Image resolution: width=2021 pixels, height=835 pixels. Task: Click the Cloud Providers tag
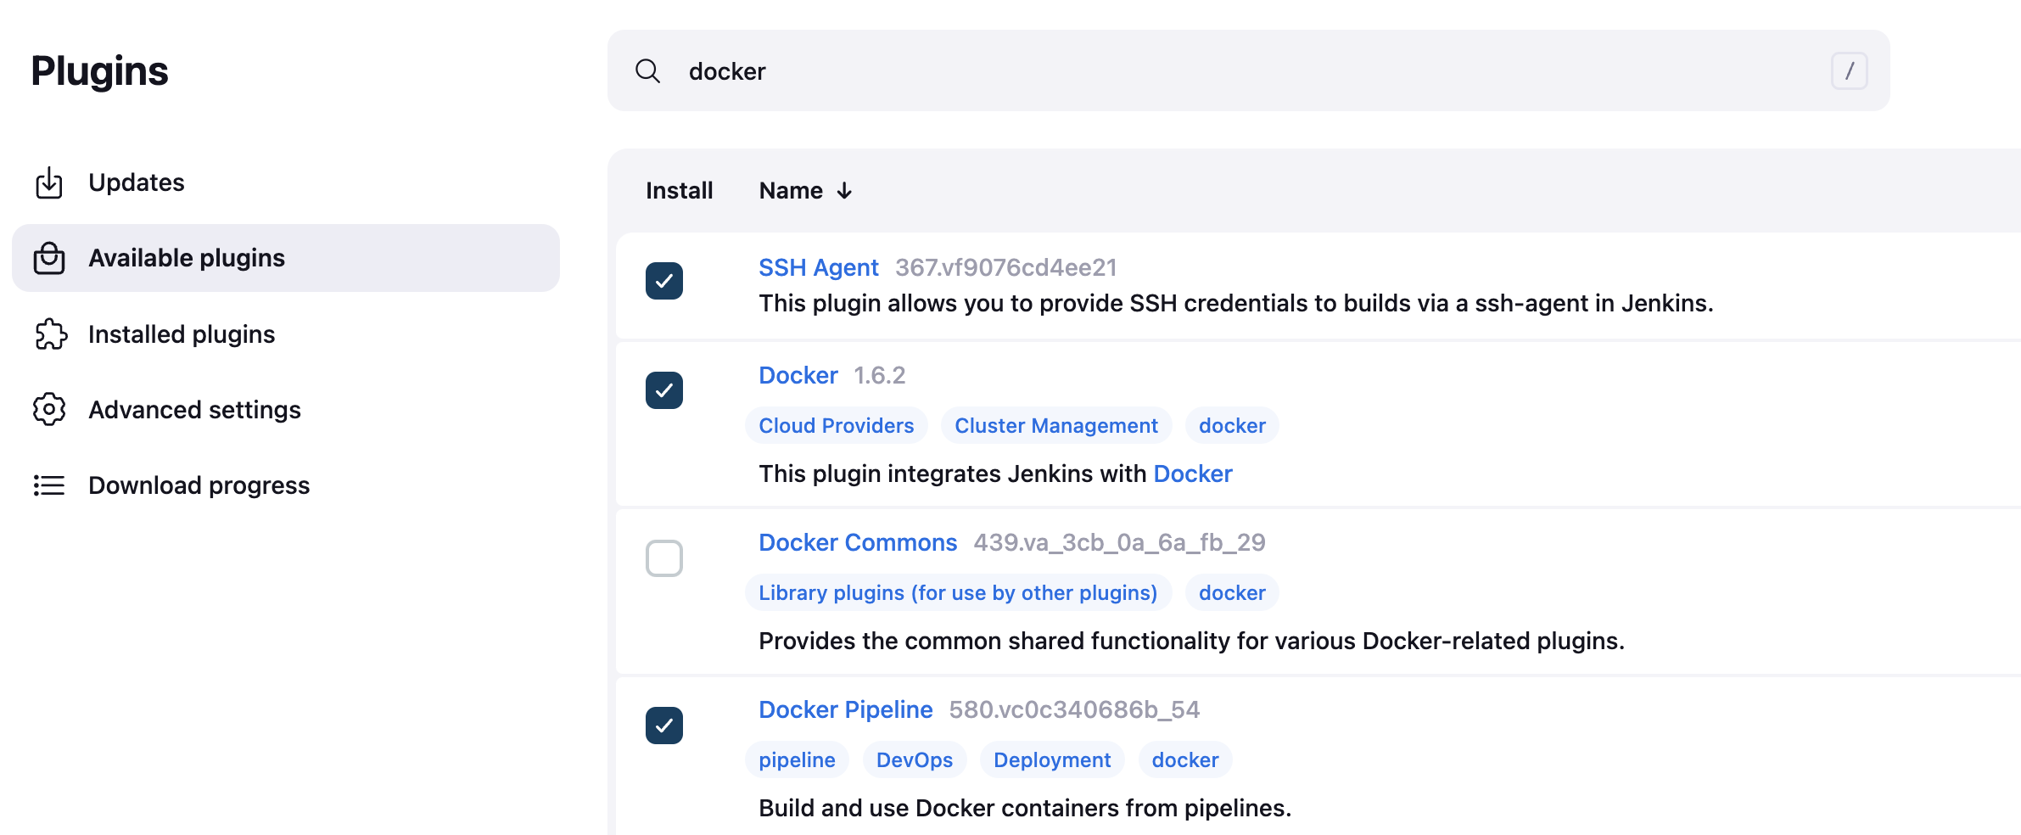click(837, 425)
